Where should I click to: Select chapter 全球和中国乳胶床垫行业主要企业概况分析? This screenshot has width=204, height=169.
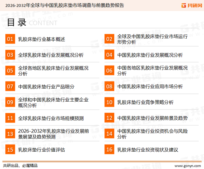(x=53, y=102)
